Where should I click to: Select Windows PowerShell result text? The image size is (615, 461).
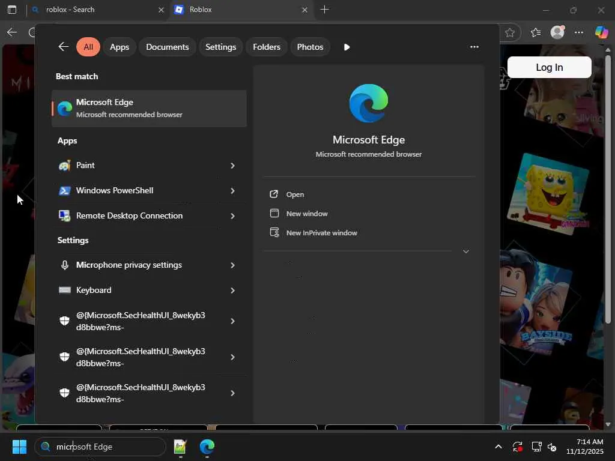pyautogui.click(x=115, y=190)
